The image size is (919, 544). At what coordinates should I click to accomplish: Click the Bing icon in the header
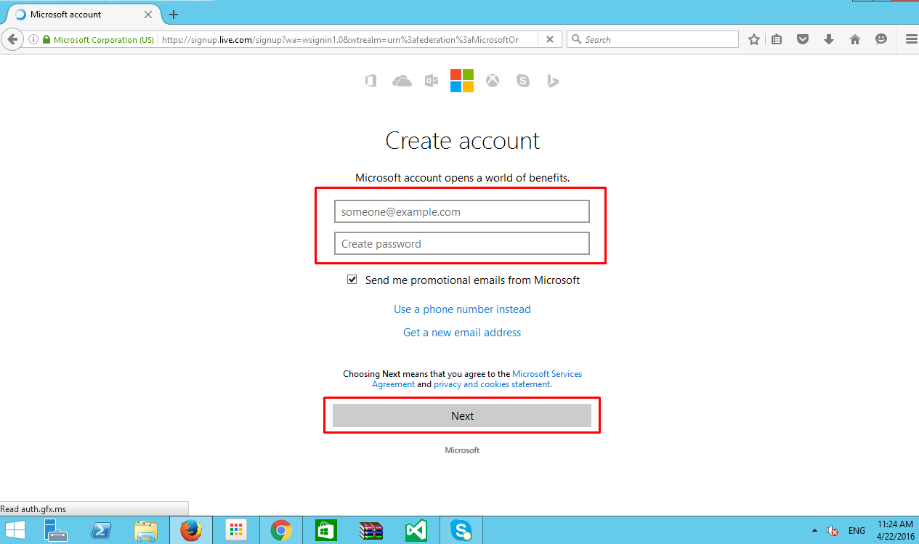pyautogui.click(x=553, y=81)
